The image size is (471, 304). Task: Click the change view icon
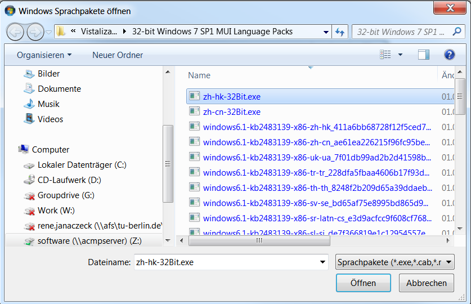(385, 55)
